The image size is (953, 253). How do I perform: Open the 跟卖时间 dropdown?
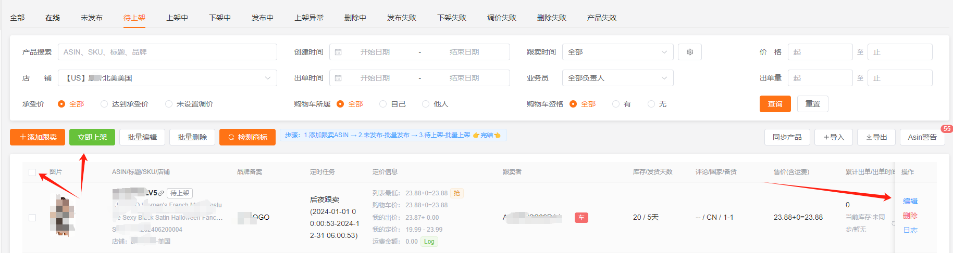[x=617, y=52]
